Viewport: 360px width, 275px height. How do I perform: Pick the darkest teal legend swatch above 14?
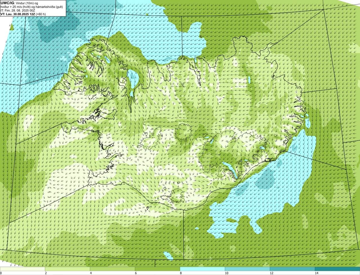(337, 269)
